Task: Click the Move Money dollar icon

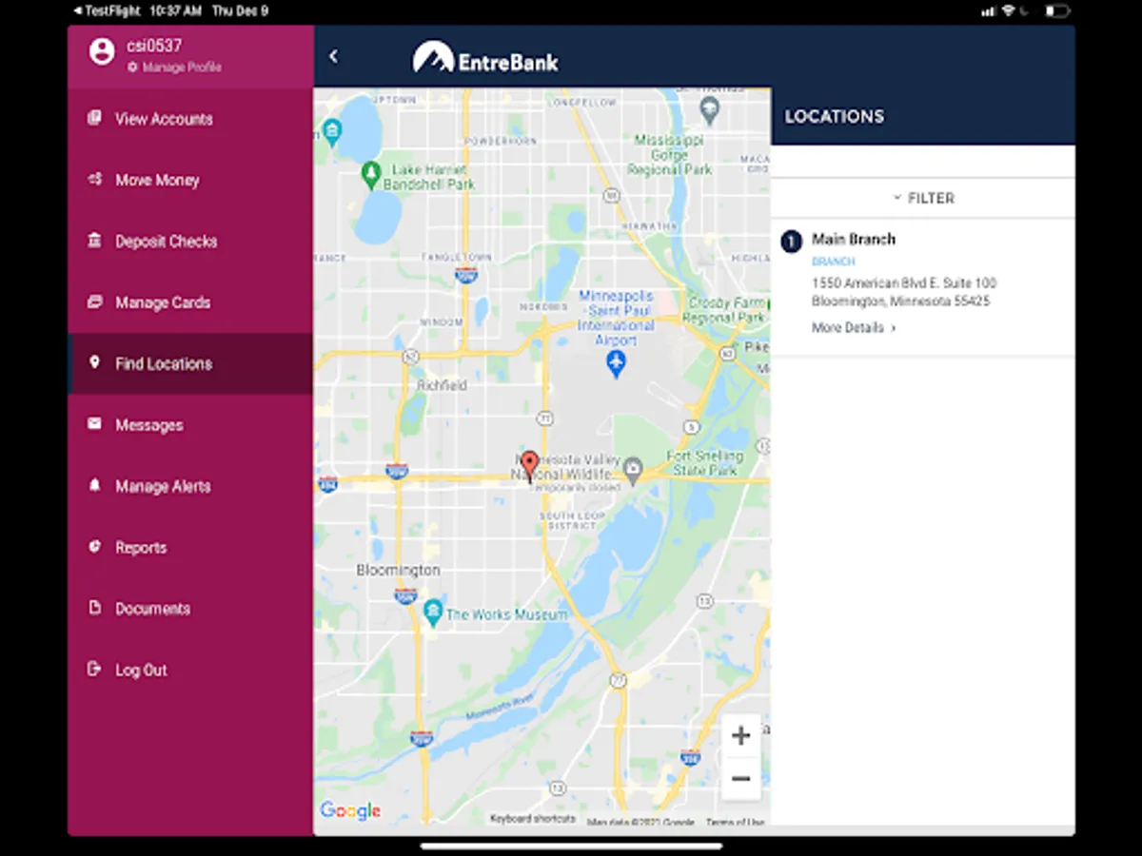Action: click(x=94, y=179)
